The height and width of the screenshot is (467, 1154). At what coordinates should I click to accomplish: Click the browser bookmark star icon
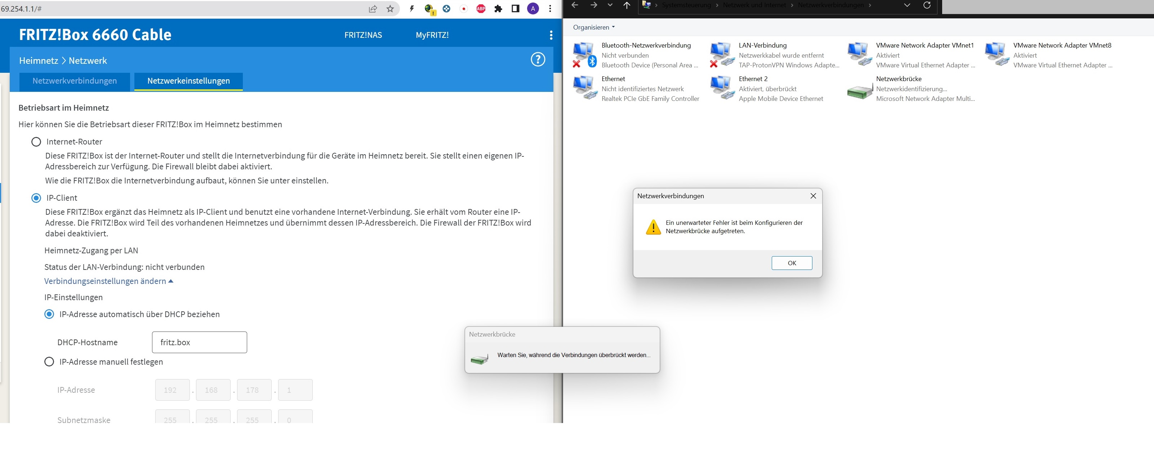tap(390, 9)
